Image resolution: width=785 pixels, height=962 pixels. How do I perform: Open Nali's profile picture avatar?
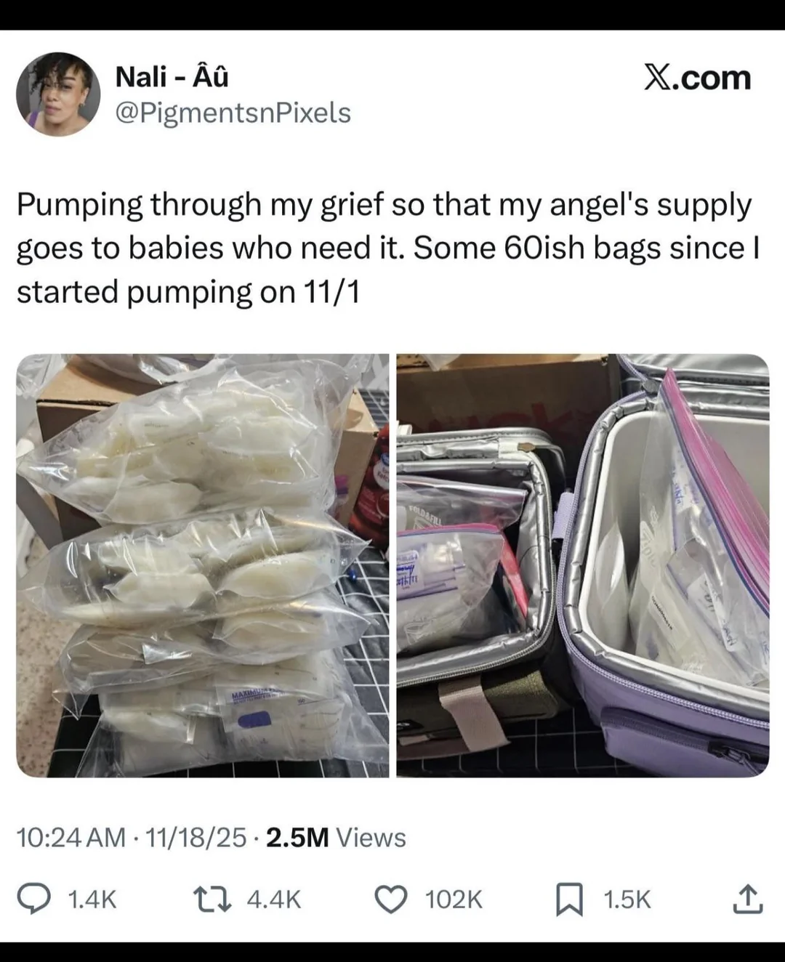click(58, 94)
